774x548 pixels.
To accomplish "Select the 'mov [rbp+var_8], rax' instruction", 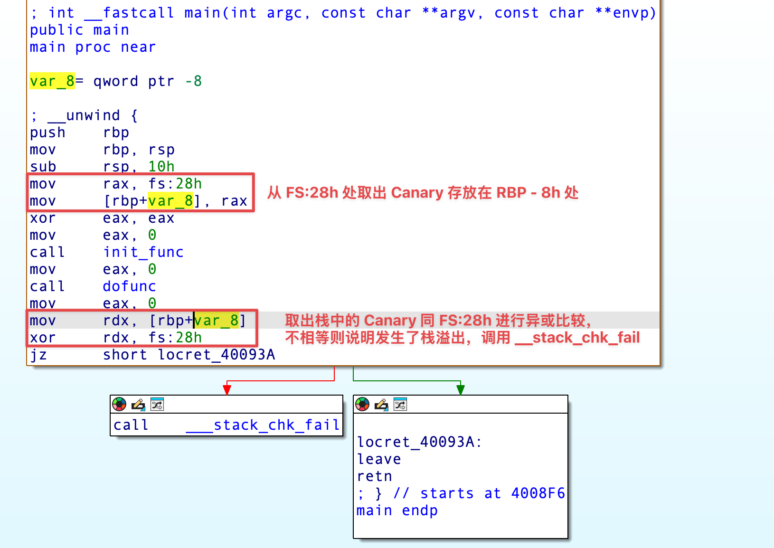I will point(139,201).
